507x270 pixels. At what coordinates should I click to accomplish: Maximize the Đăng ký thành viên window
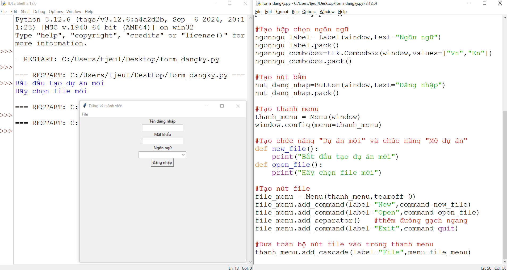point(222,106)
